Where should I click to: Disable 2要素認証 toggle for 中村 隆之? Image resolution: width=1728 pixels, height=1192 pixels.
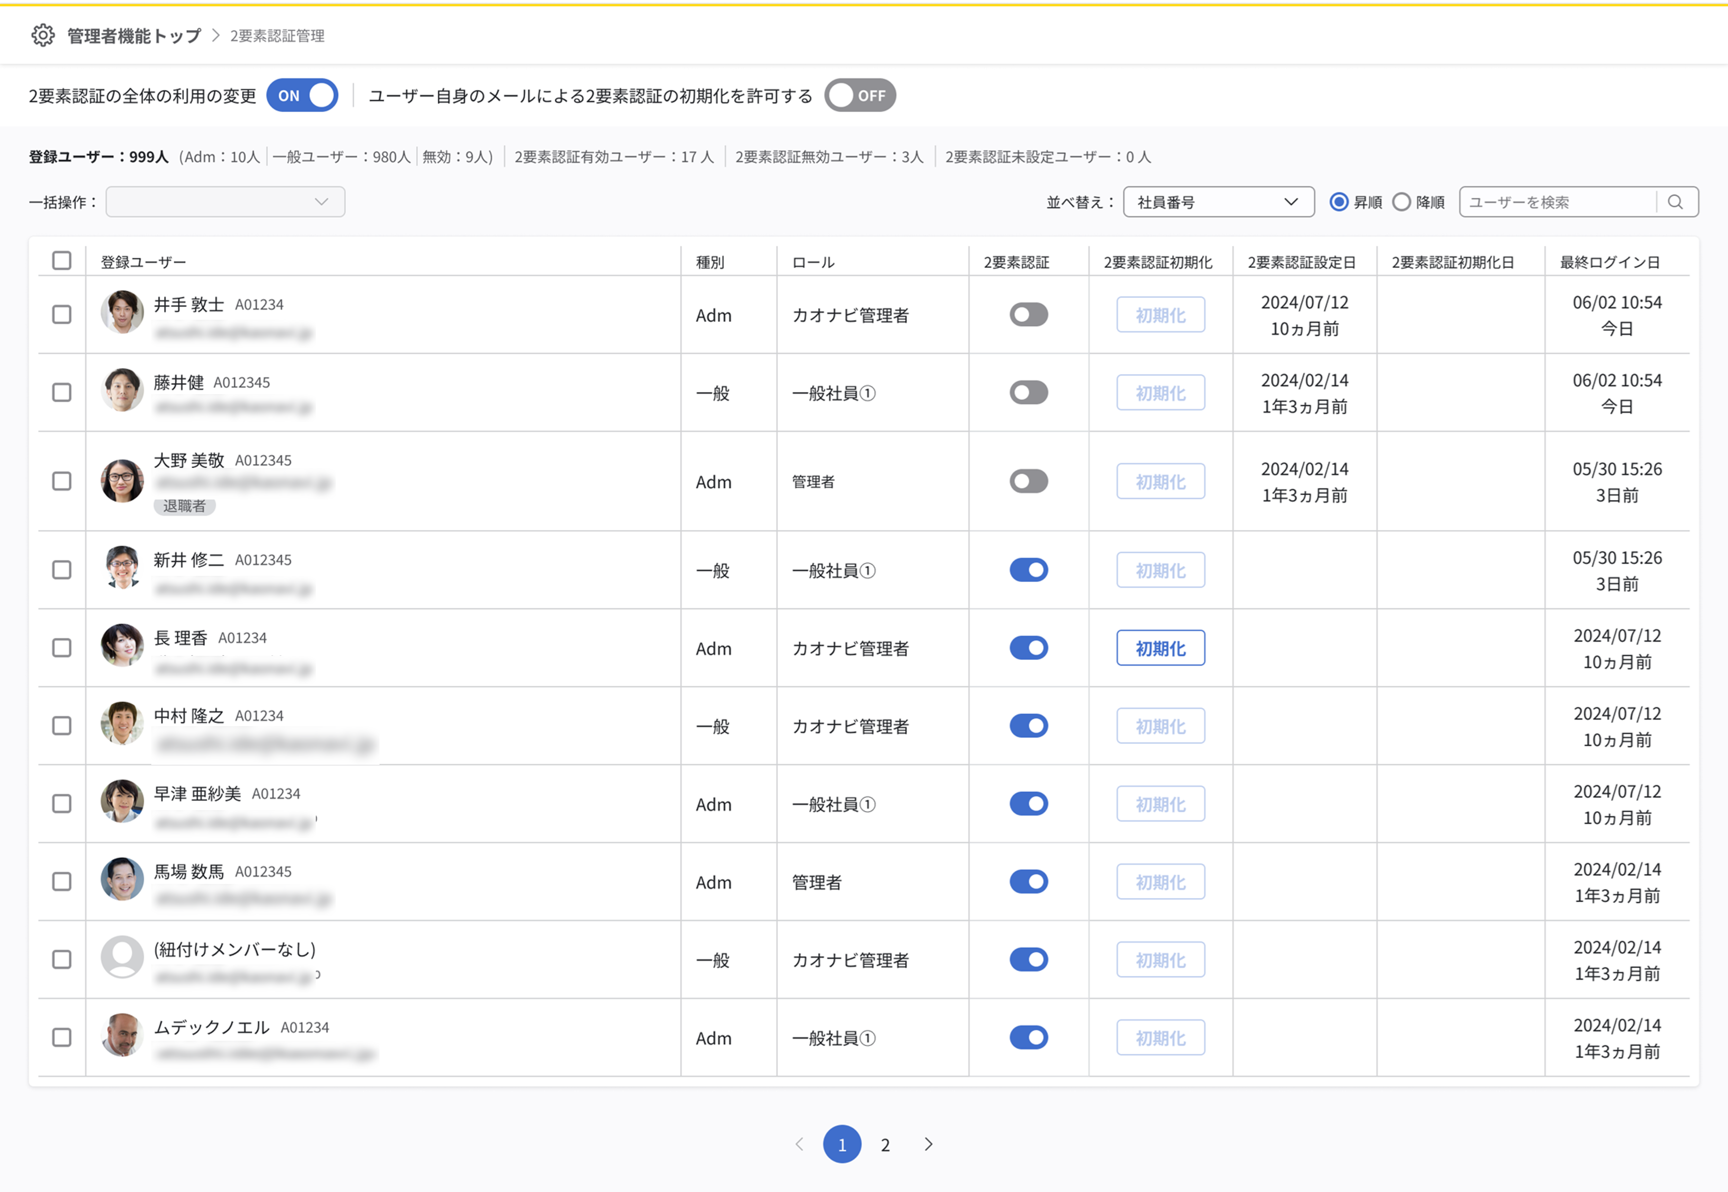1029,725
